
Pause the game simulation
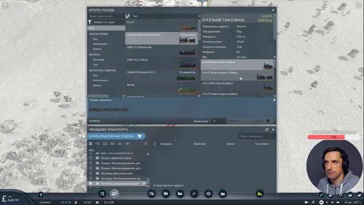(321, 203)
